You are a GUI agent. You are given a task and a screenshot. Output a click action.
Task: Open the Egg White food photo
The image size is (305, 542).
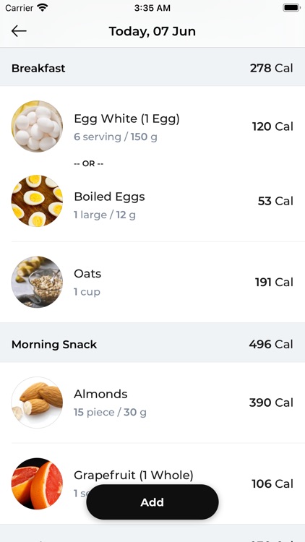click(37, 126)
